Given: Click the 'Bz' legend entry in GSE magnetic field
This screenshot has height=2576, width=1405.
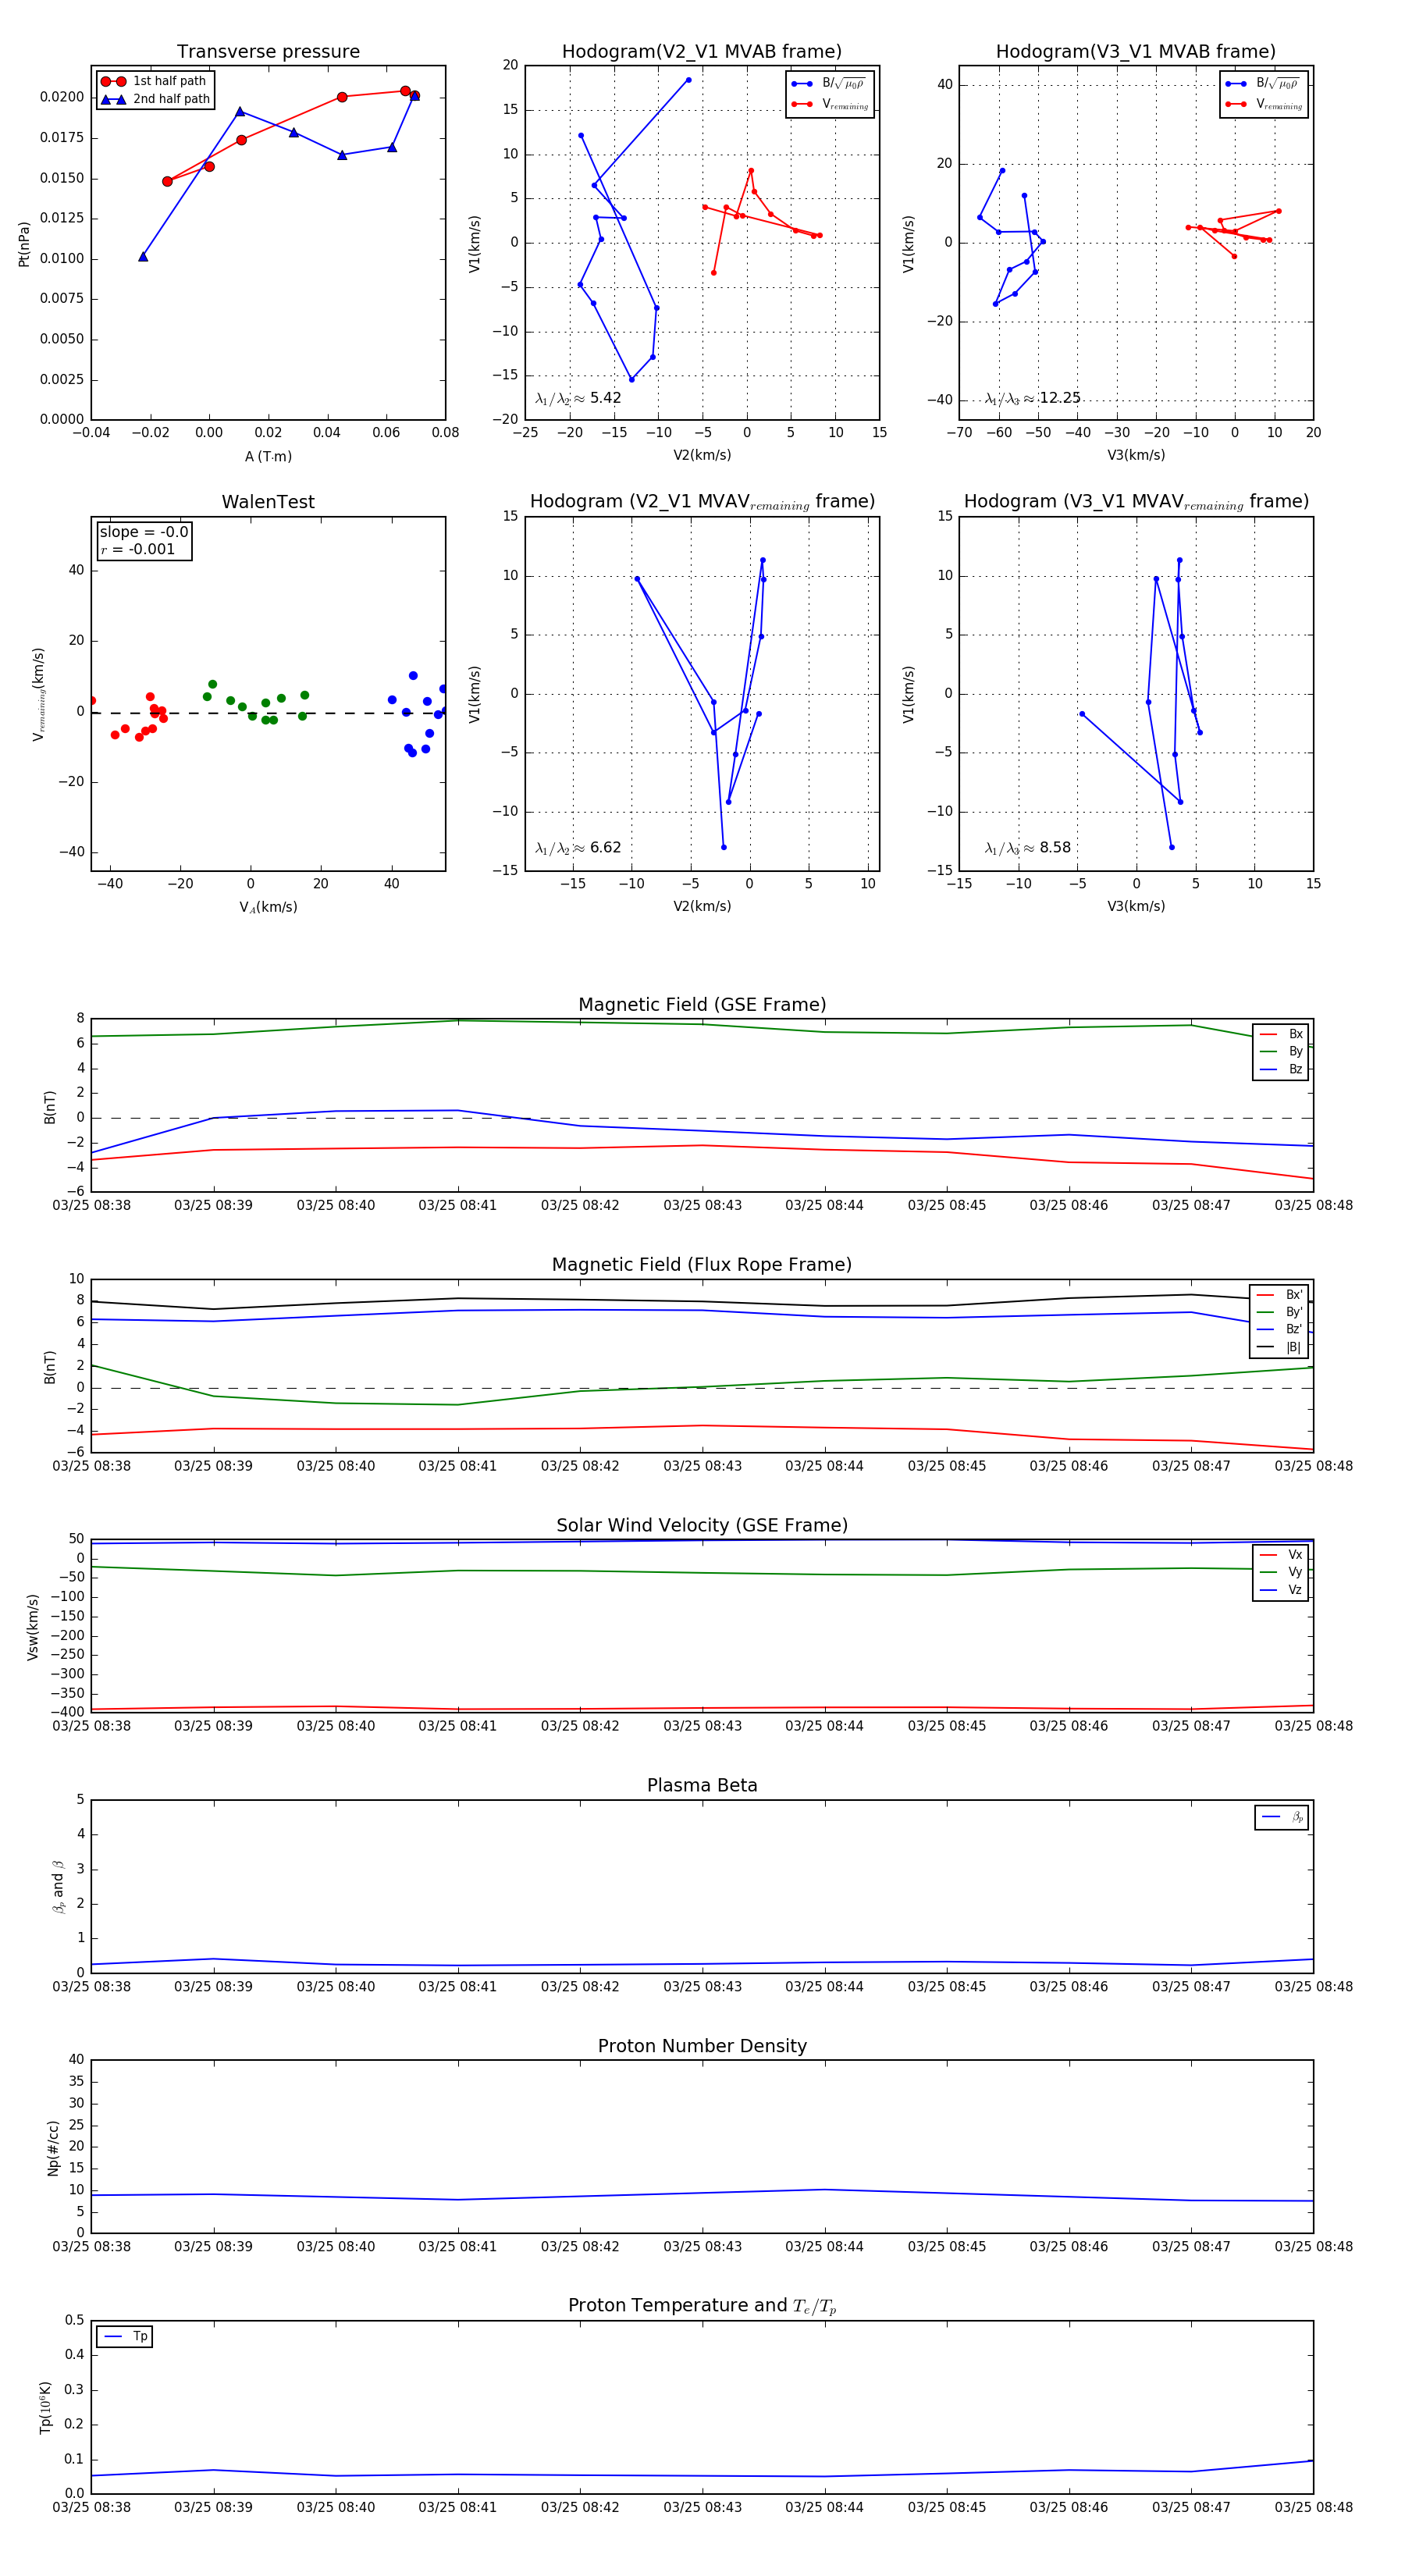Looking at the screenshot, I should (x=1281, y=1069).
